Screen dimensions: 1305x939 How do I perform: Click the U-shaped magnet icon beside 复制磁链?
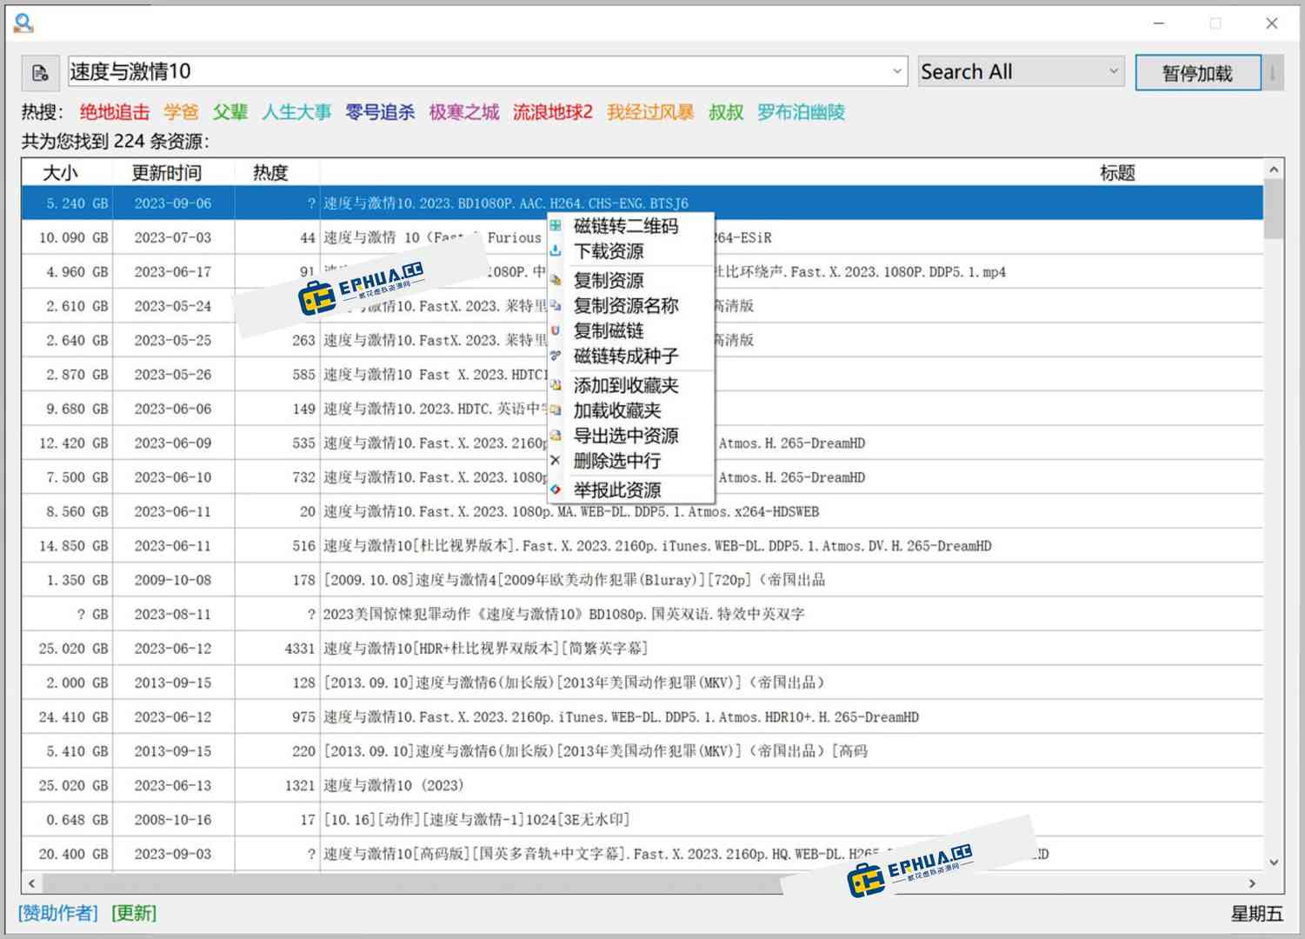click(556, 330)
